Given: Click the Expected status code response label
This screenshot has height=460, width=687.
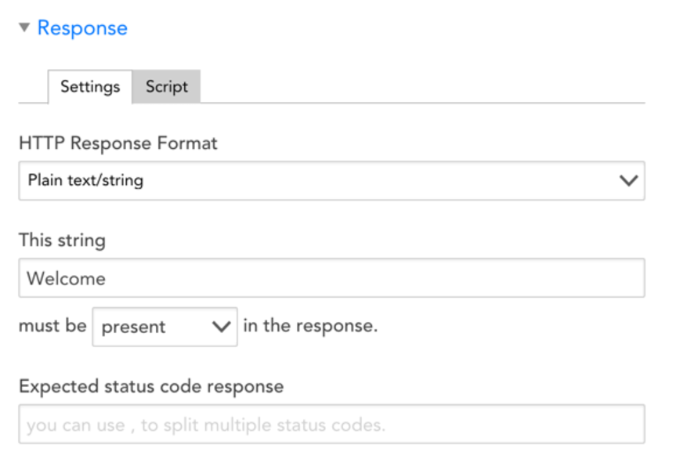Looking at the screenshot, I should tap(151, 387).
